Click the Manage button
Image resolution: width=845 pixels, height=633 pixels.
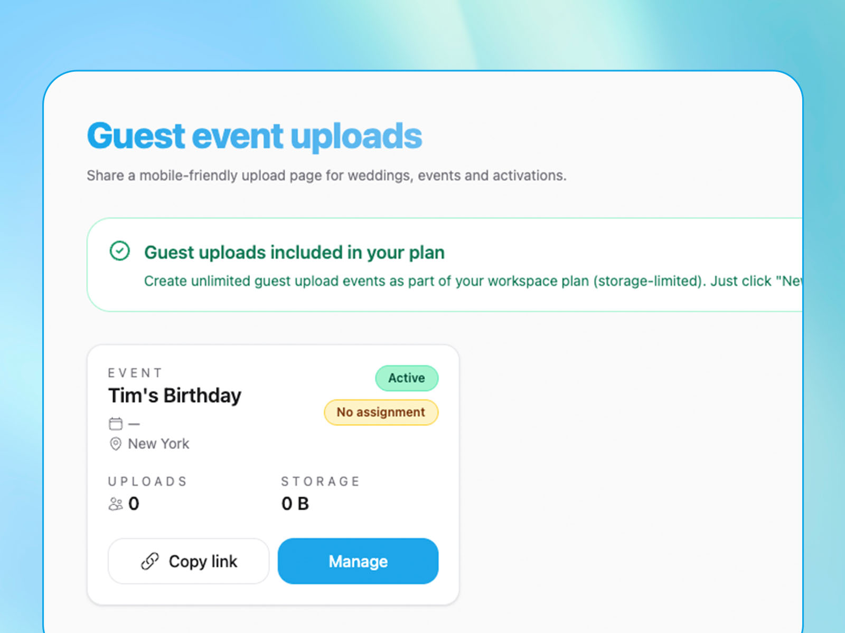tap(358, 561)
